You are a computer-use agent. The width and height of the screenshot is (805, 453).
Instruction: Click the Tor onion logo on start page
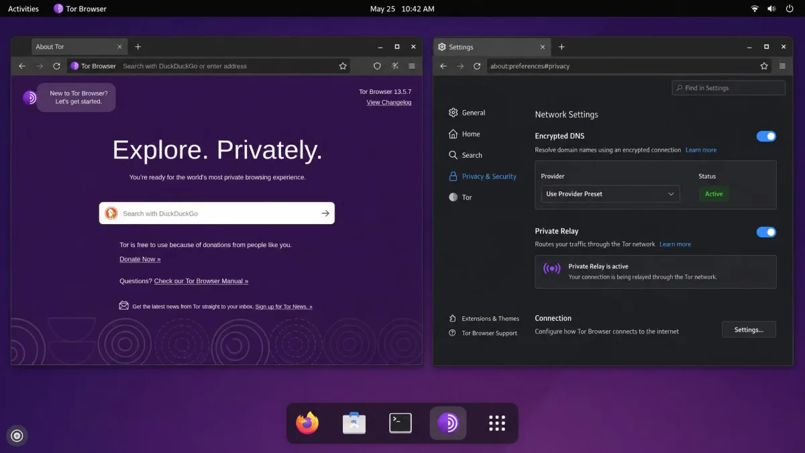30,97
